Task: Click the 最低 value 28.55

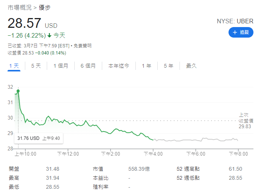Action: point(53,187)
